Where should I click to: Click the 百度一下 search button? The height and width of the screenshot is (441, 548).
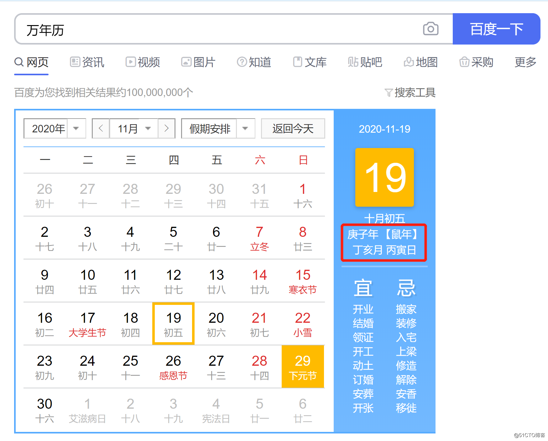click(x=496, y=29)
